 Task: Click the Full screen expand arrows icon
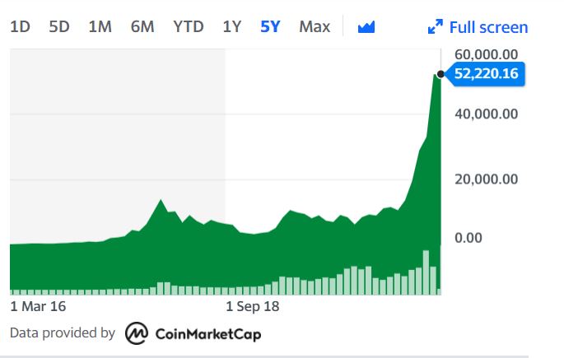436,27
